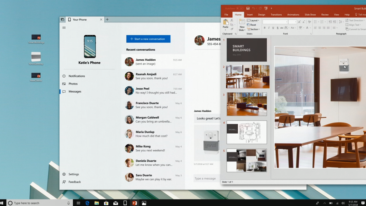This screenshot has width=366, height=206.
Task: Click Start a new conversation button
Action: point(148,39)
